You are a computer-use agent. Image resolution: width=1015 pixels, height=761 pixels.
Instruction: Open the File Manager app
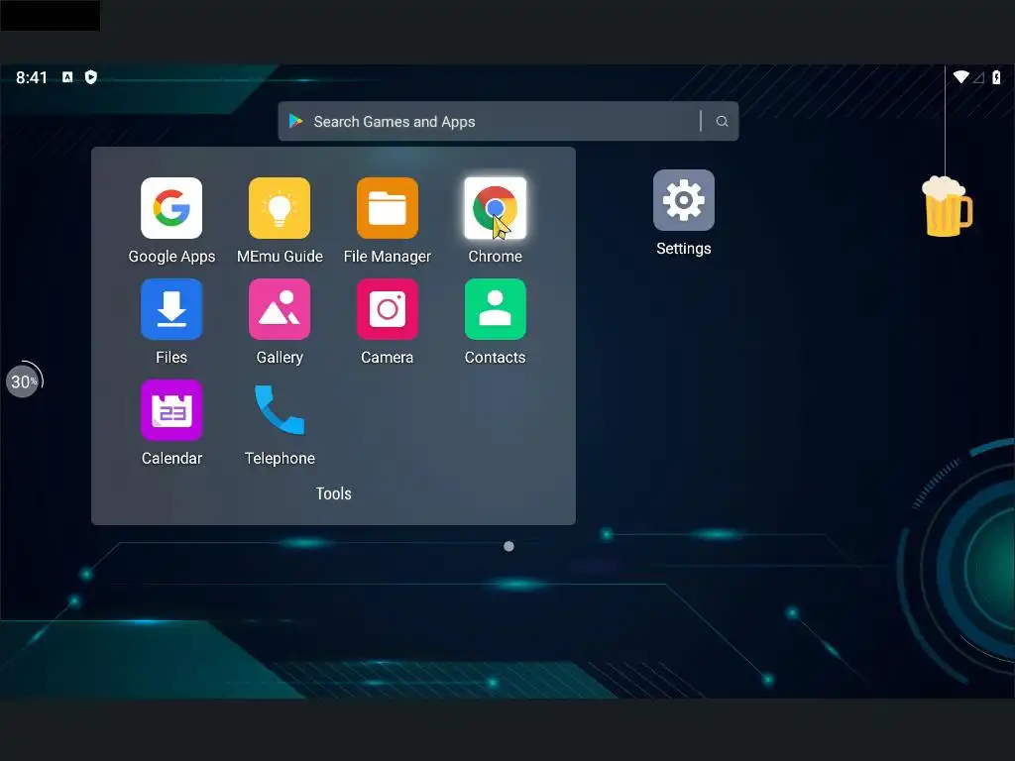(388, 208)
